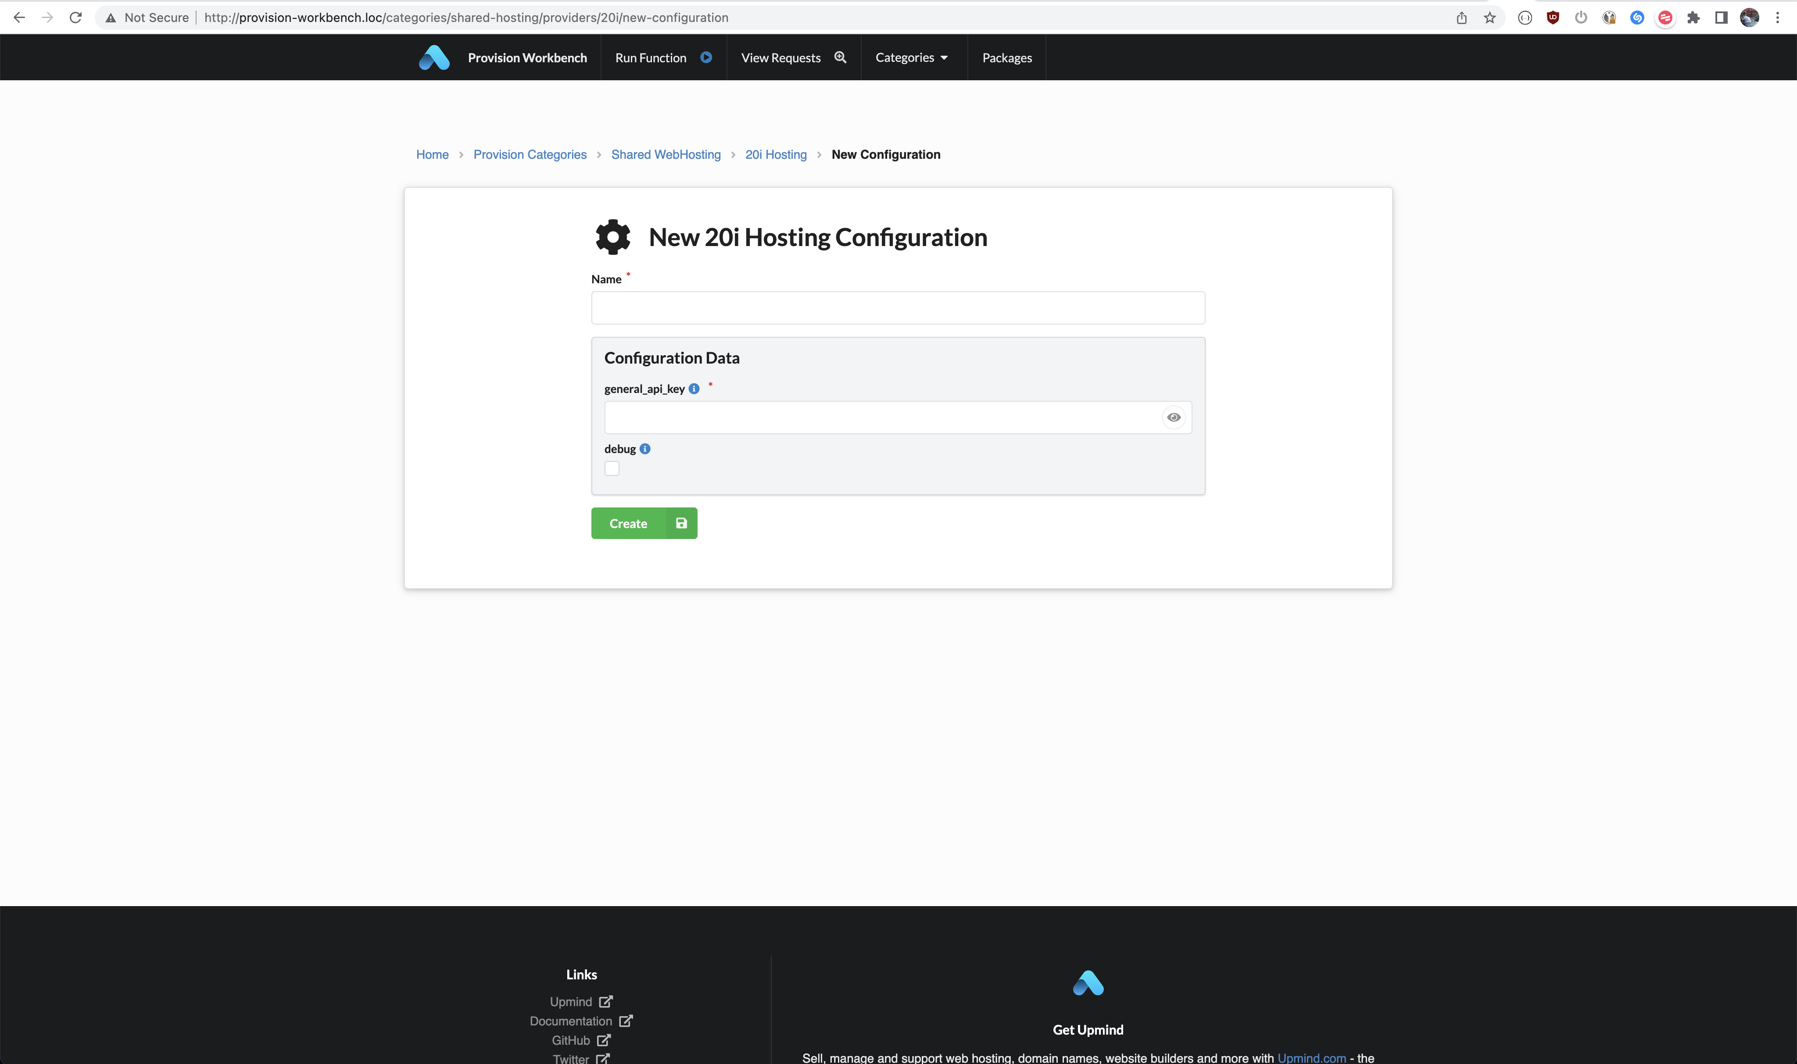The height and width of the screenshot is (1064, 1797).
Task: Open the browser profile avatar
Action: tap(1750, 17)
